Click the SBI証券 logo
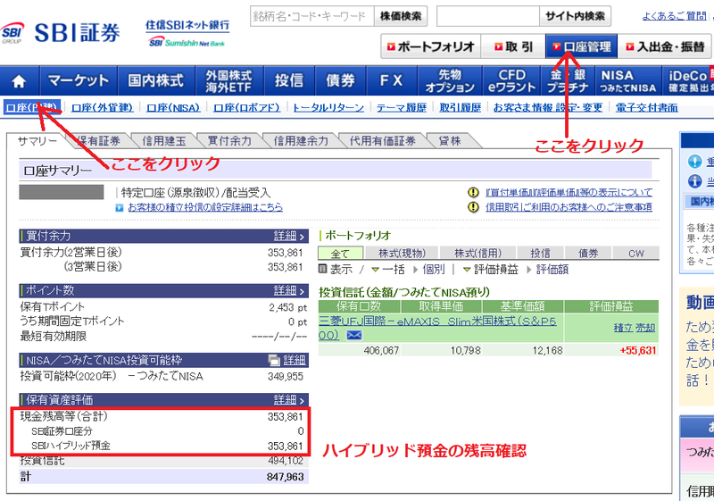This screenshot has height=501, width=714. tap(61, 33)
